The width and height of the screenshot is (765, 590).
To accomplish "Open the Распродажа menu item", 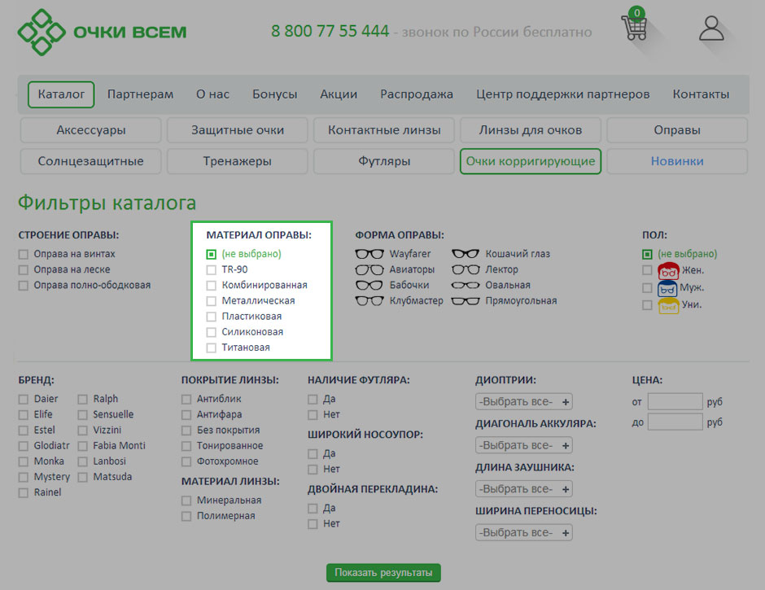I will [416, 94].
